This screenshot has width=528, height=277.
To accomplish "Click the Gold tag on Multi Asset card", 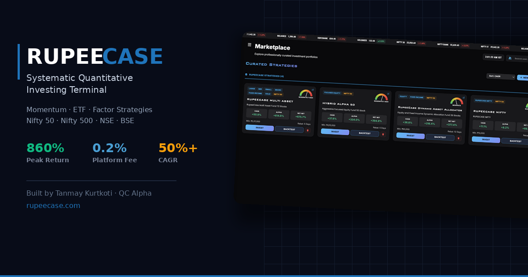I will (268, 94).
